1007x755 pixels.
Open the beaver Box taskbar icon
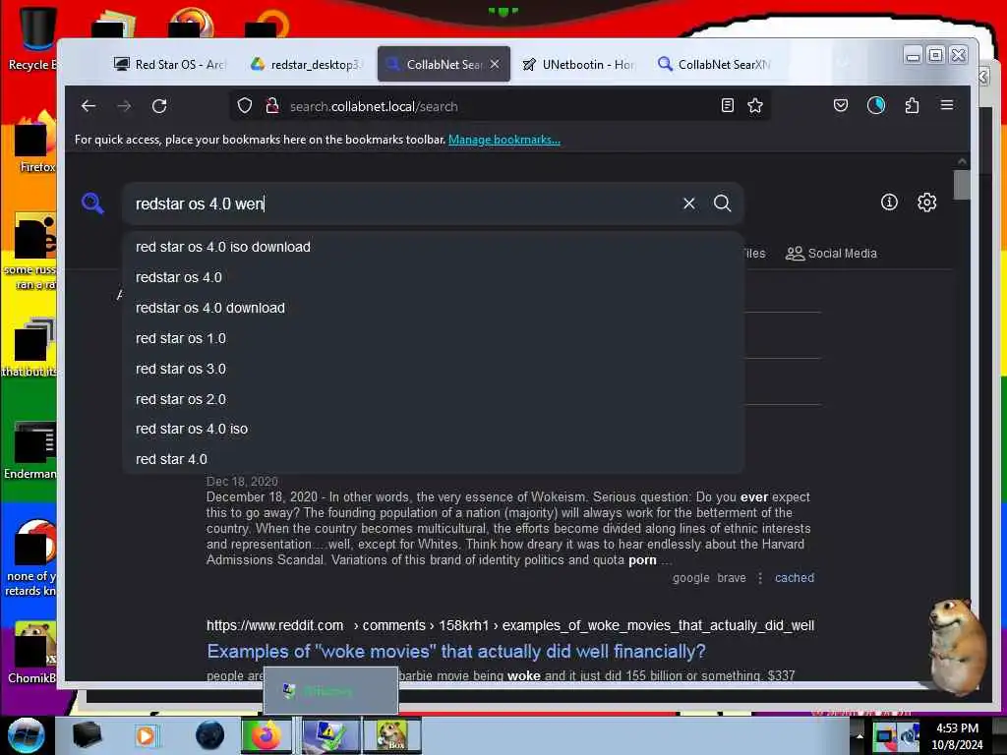tap(392, 735)
